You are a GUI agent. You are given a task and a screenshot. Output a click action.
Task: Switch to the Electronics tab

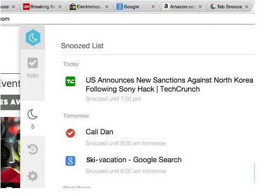(x=89, y=7)
